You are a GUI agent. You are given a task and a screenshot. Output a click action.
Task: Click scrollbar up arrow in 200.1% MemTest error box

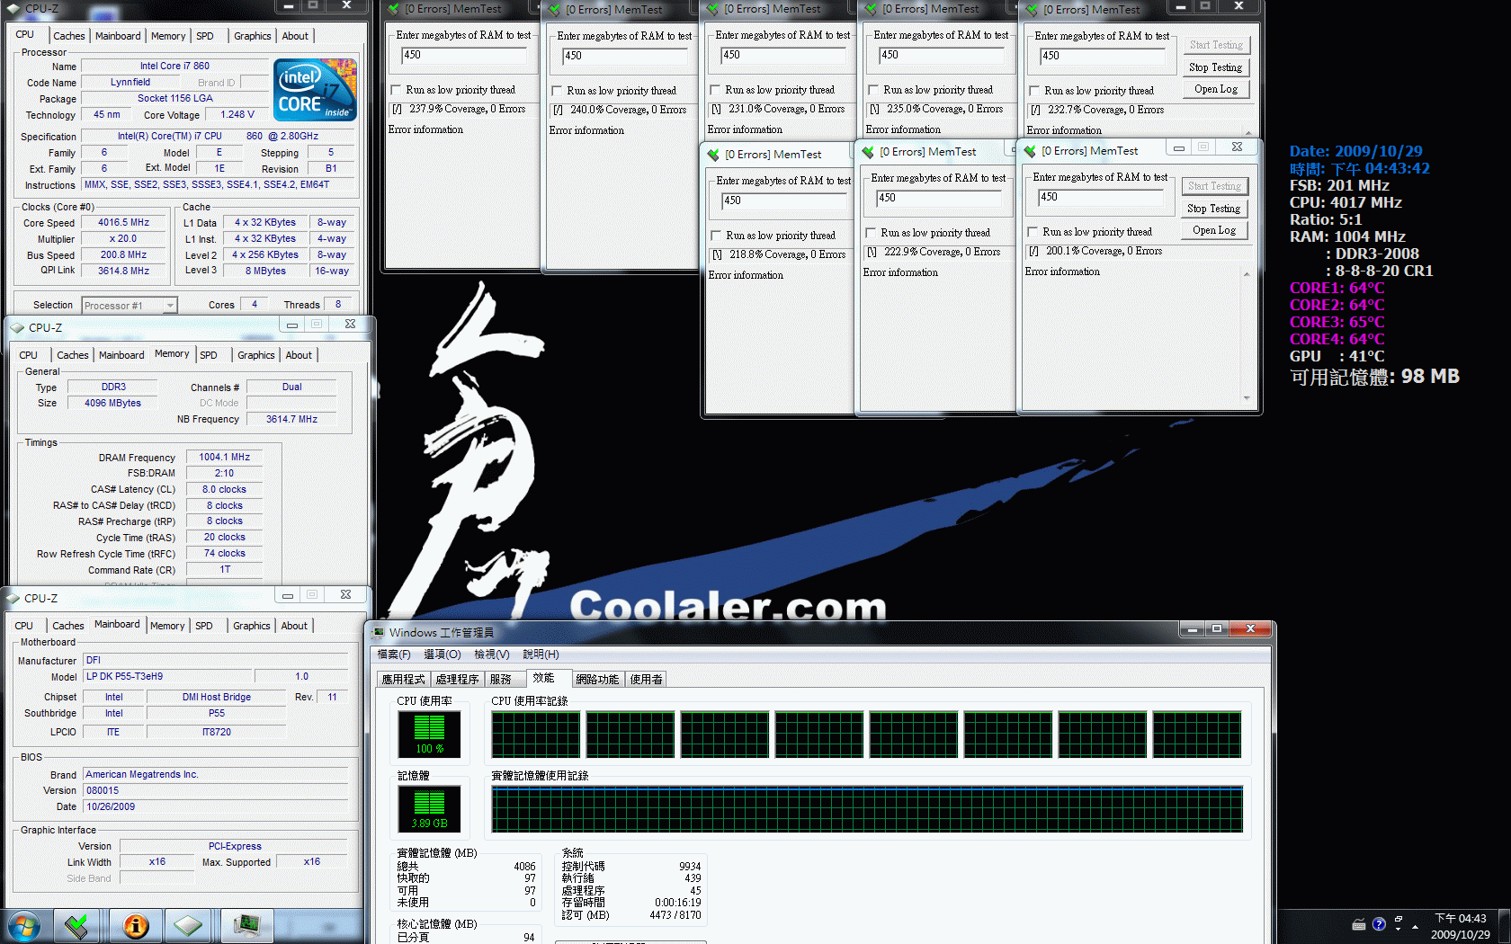[1247, 273]
